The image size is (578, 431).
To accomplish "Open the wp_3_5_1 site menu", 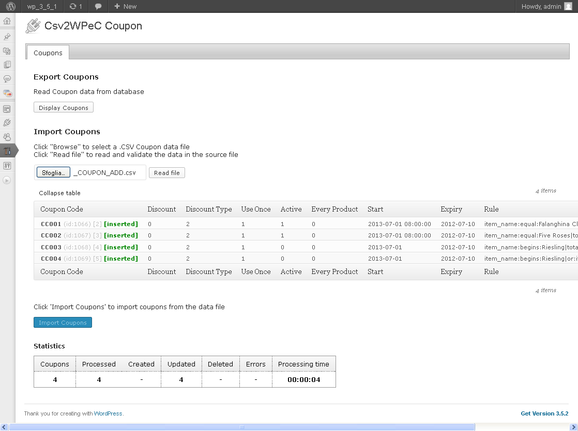I will tap(42, 6).
